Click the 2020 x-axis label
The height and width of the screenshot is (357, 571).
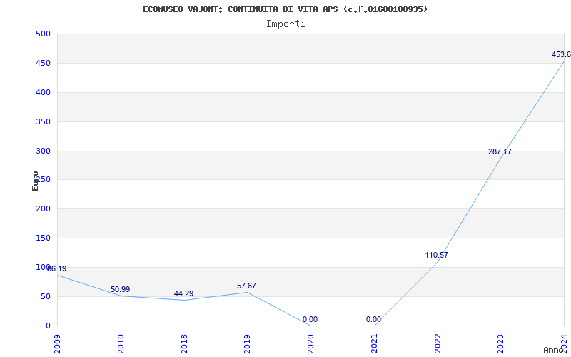(x=310, y=344)
